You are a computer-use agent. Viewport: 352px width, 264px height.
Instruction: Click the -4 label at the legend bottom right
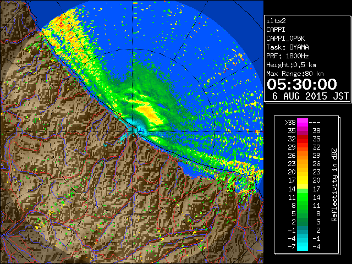coord(316,246)
